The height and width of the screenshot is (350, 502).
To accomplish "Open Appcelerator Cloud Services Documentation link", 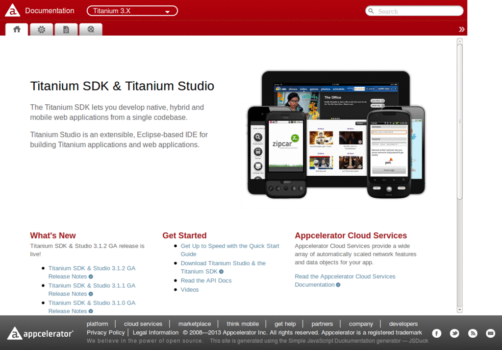I will [345, 280].
